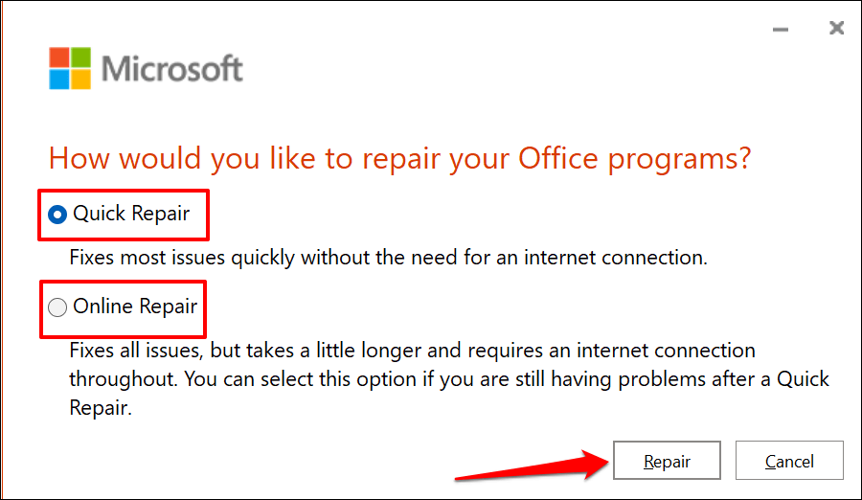Close the Office repair dialog
Viewport: 862px width, 500px height.
(x=836, y=29)
